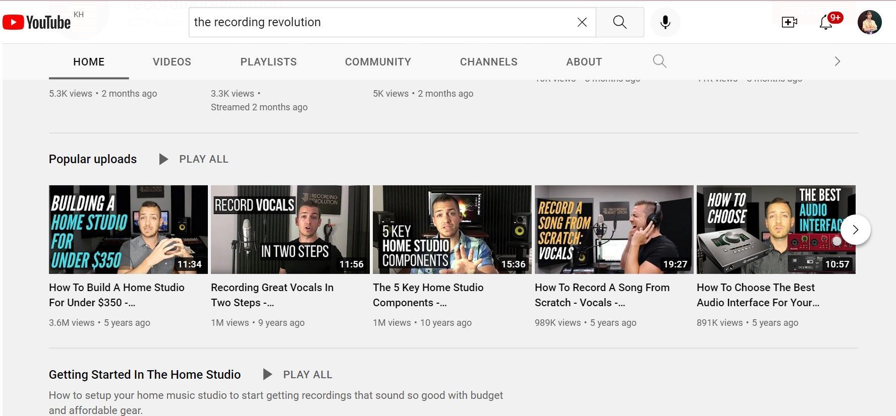Start voice search with microphone icon
Viewport: 896px width, 416px height.
click(x=665, y=22)
